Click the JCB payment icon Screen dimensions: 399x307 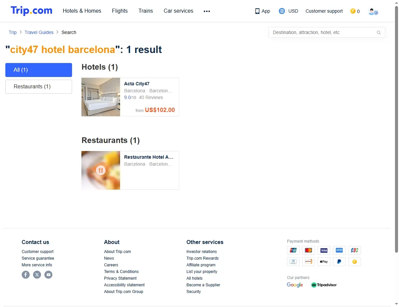point(355,250)
